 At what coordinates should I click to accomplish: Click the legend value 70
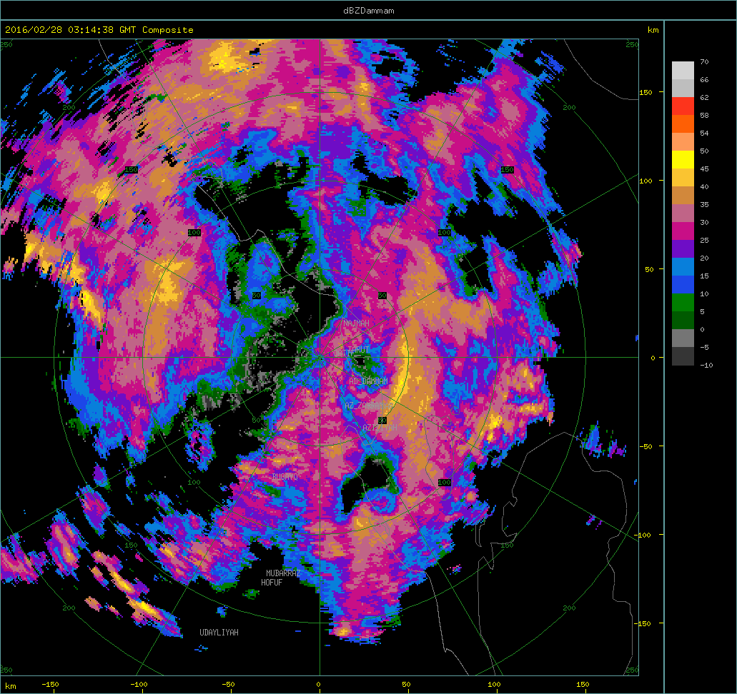704,61
